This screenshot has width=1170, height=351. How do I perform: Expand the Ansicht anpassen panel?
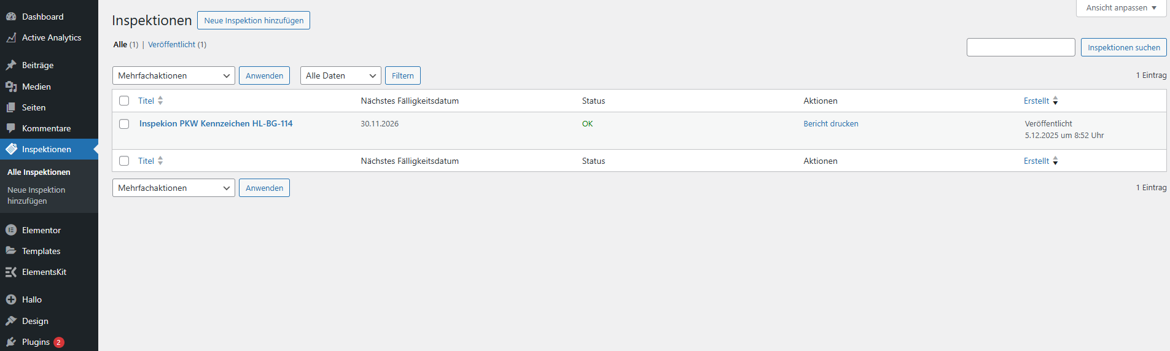pyautogui.click(x=1121, y=8)
